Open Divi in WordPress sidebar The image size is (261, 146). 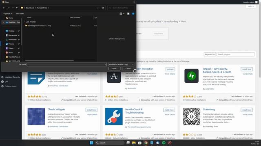click(7, 82)
